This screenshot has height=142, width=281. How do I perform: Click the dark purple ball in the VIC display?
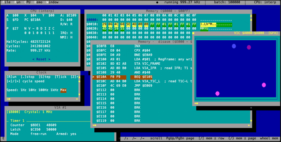249,47
